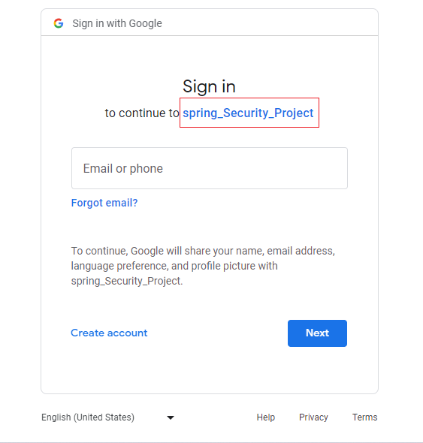Screen dimensions: 423x443
Task: Click the 'language preference, and profile picture' line
Action: (174, 266)
